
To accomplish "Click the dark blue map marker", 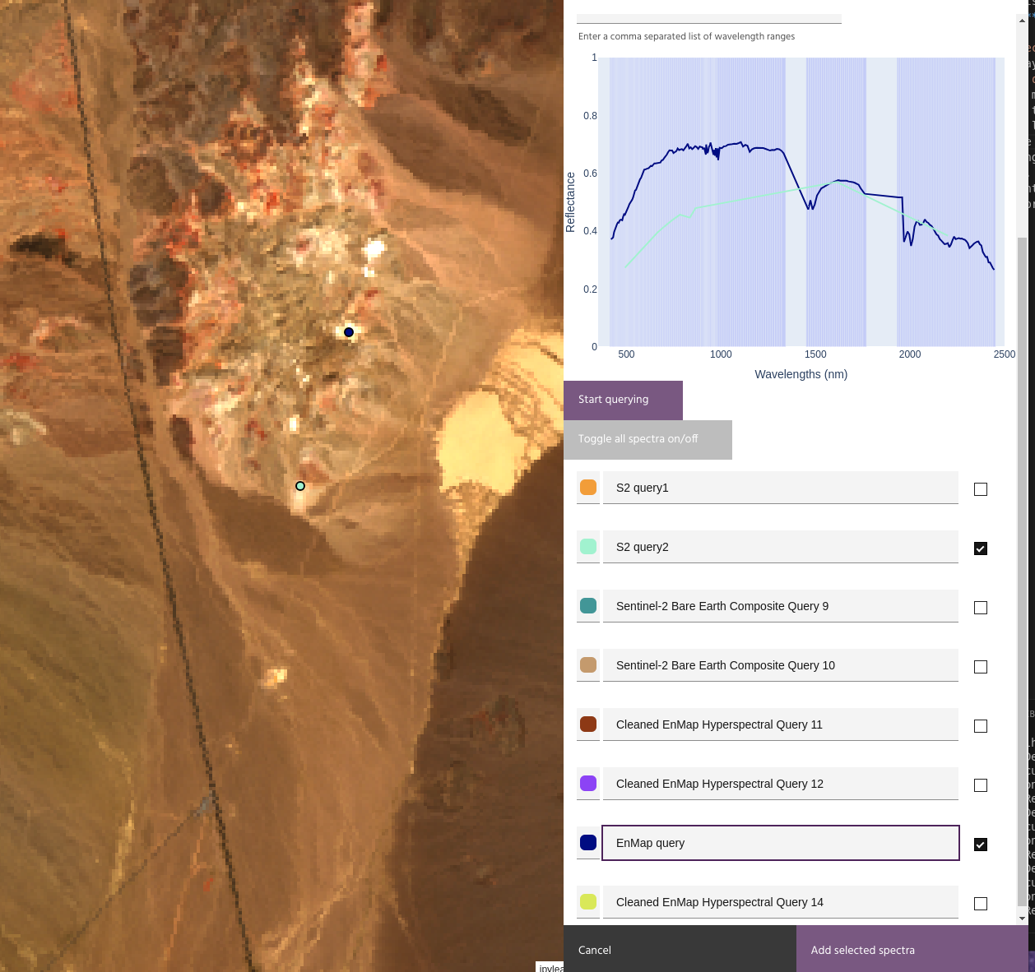I will 349,332.
